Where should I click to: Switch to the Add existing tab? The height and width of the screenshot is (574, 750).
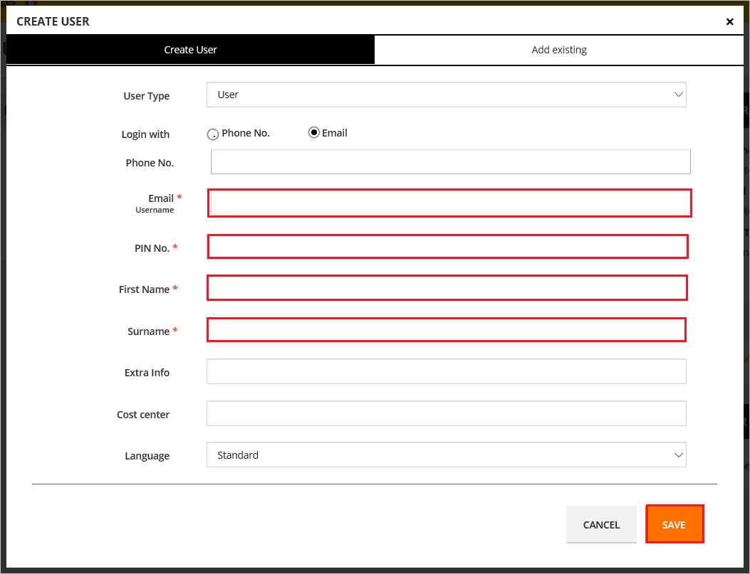[559, 49]
